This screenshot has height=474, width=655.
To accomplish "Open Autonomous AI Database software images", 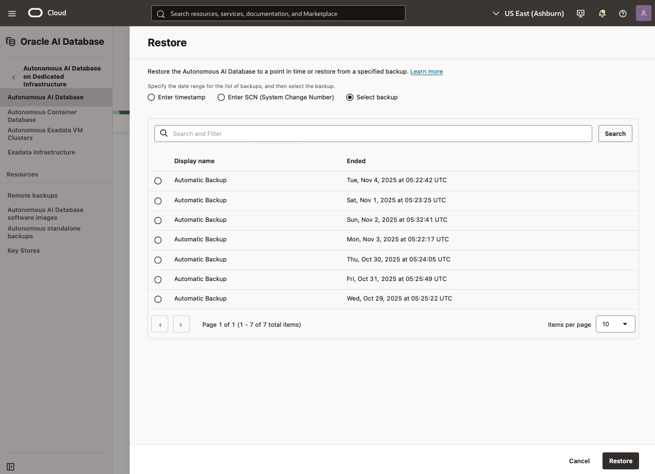I will tap(45, 214).
